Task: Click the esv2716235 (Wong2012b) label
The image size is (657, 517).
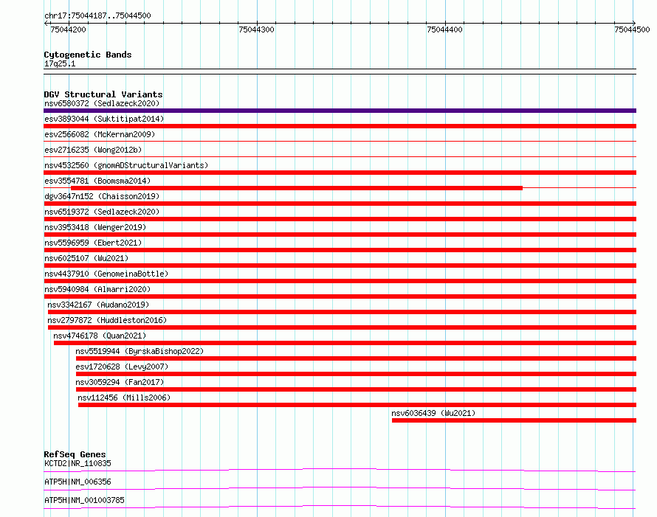Action: click(93, 150)
